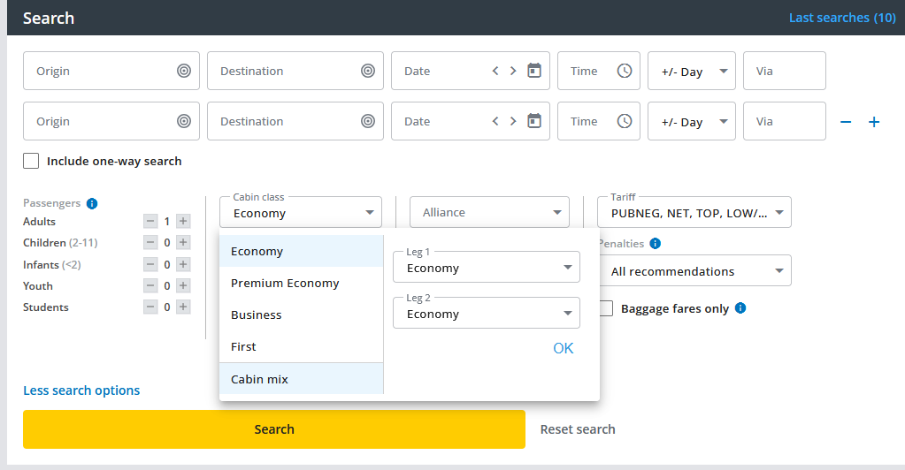Viewport: 905px width, 470px height.
Task: Click the first row Origin target icon
Action: (x=184, y=71)
